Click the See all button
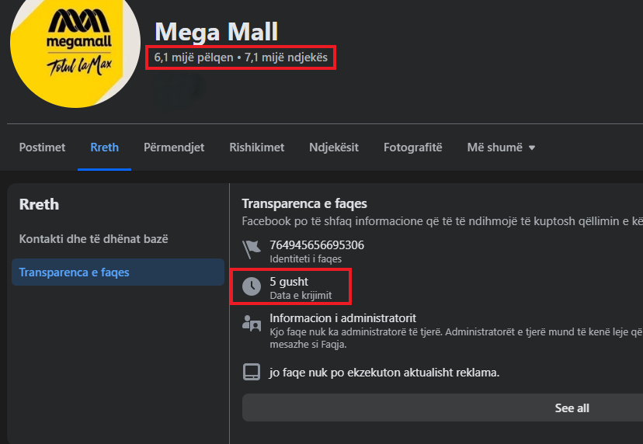This screenshot has width=643, height=444. 572,408
